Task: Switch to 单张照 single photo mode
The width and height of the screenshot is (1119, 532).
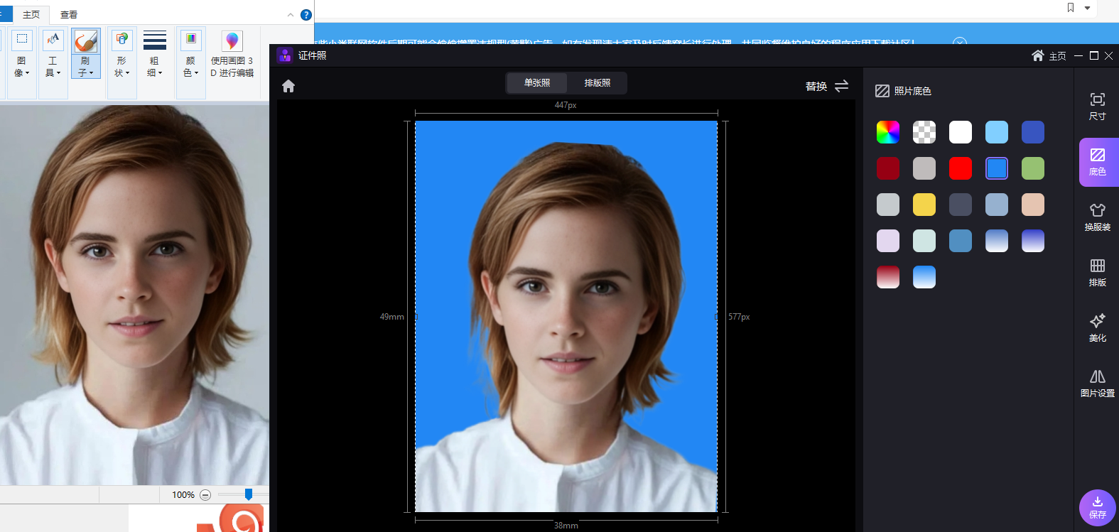Action: coord(537,83)
